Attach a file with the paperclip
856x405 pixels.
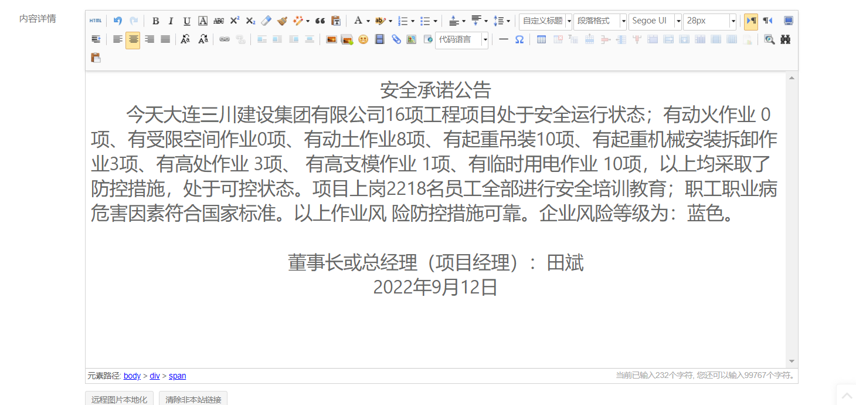click(x=396, y=39)
